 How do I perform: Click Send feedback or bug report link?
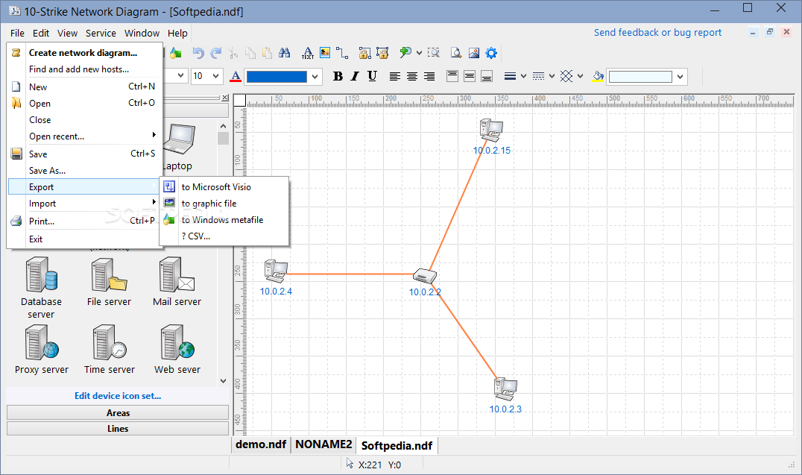click(657, 32)
